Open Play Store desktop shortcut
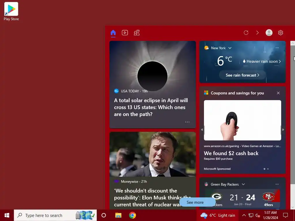Screen dimensions: 295x221 11,11
